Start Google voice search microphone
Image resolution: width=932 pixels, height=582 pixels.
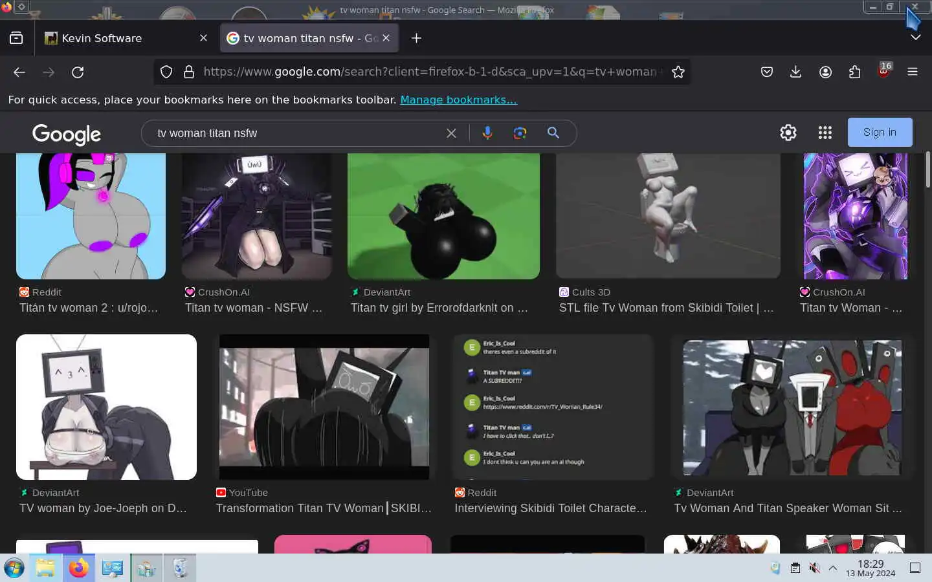(x=487, y=133)
